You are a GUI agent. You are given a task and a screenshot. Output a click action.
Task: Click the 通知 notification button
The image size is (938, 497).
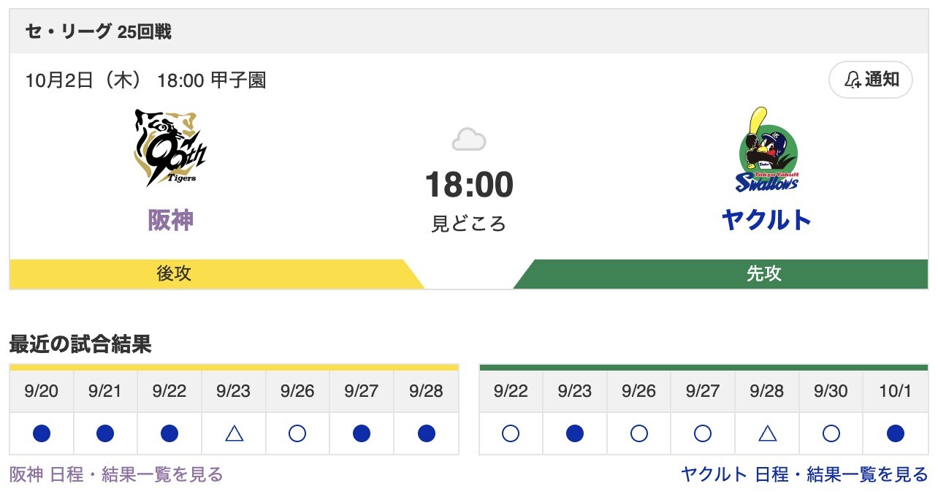[x=870, y=80]
